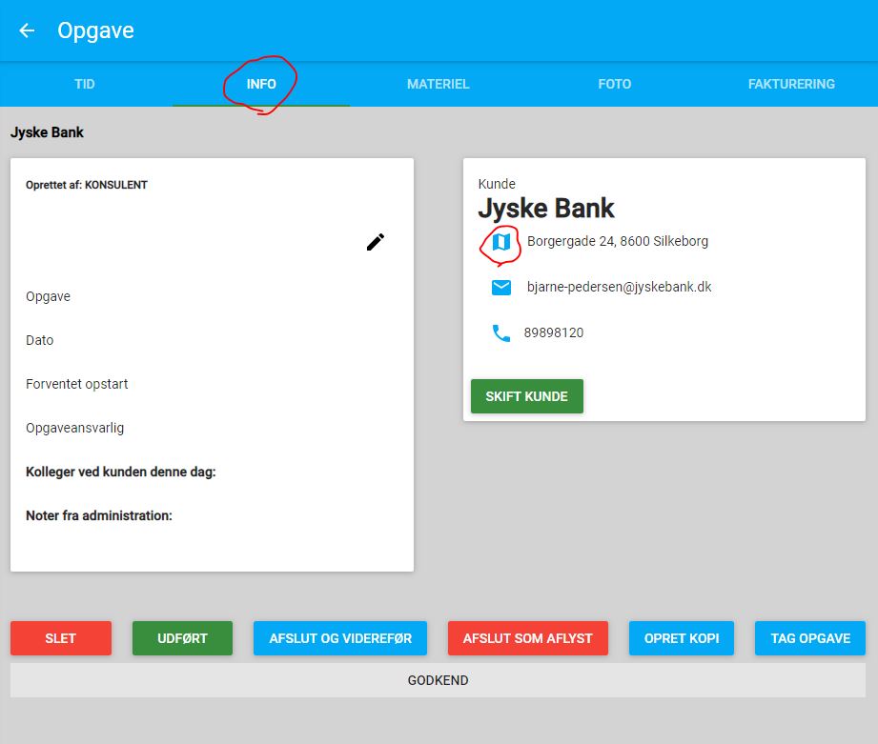Click the address Borgergade 24, 8600 Silkeborg
The image size is (878, 744).
(x=618, y=241)
